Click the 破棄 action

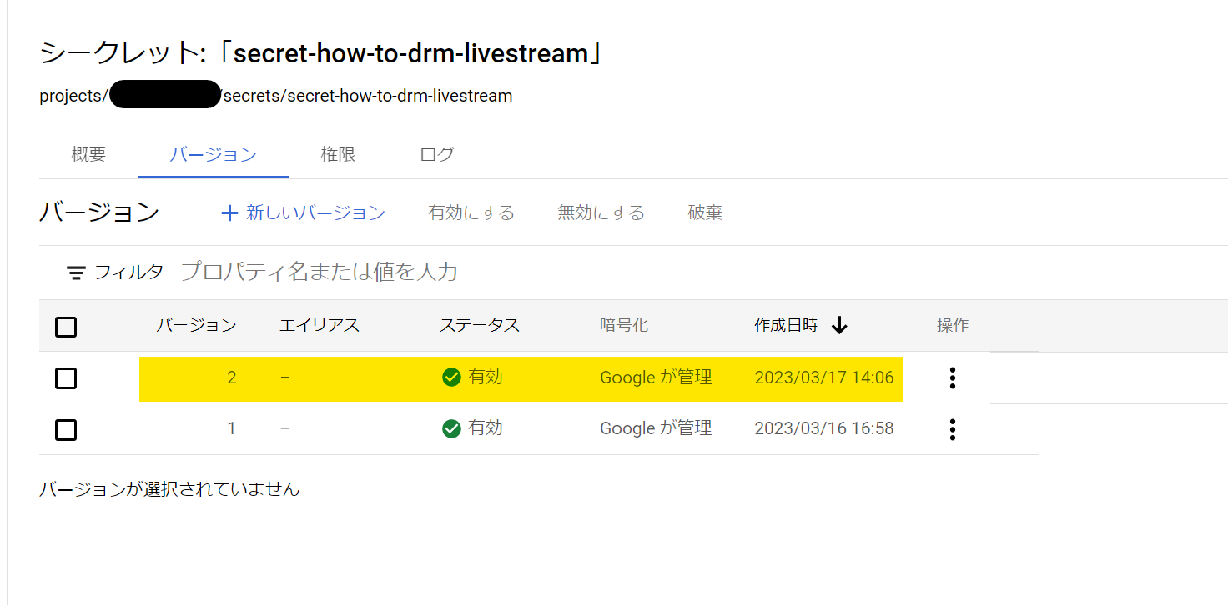click(x=704, y=212)
